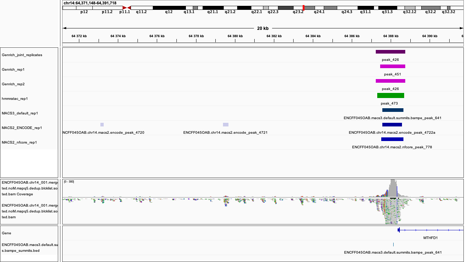470x262 pixels.
Task: Click the green hmmratac peak_473 bar
Action: [x=391, y=95]
